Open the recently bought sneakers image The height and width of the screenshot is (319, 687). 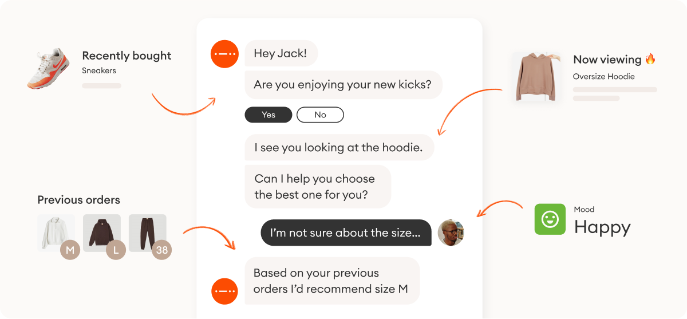[49, 68]
